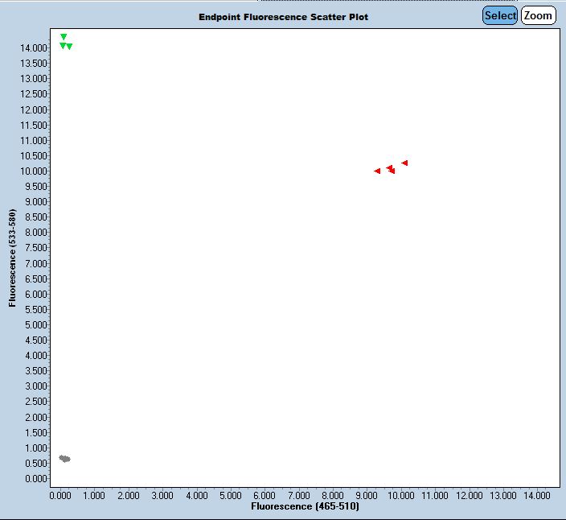Screen dimensions: 566x520
Task: Select the 3.000 x-axis tick label
Action: [162, 496]
